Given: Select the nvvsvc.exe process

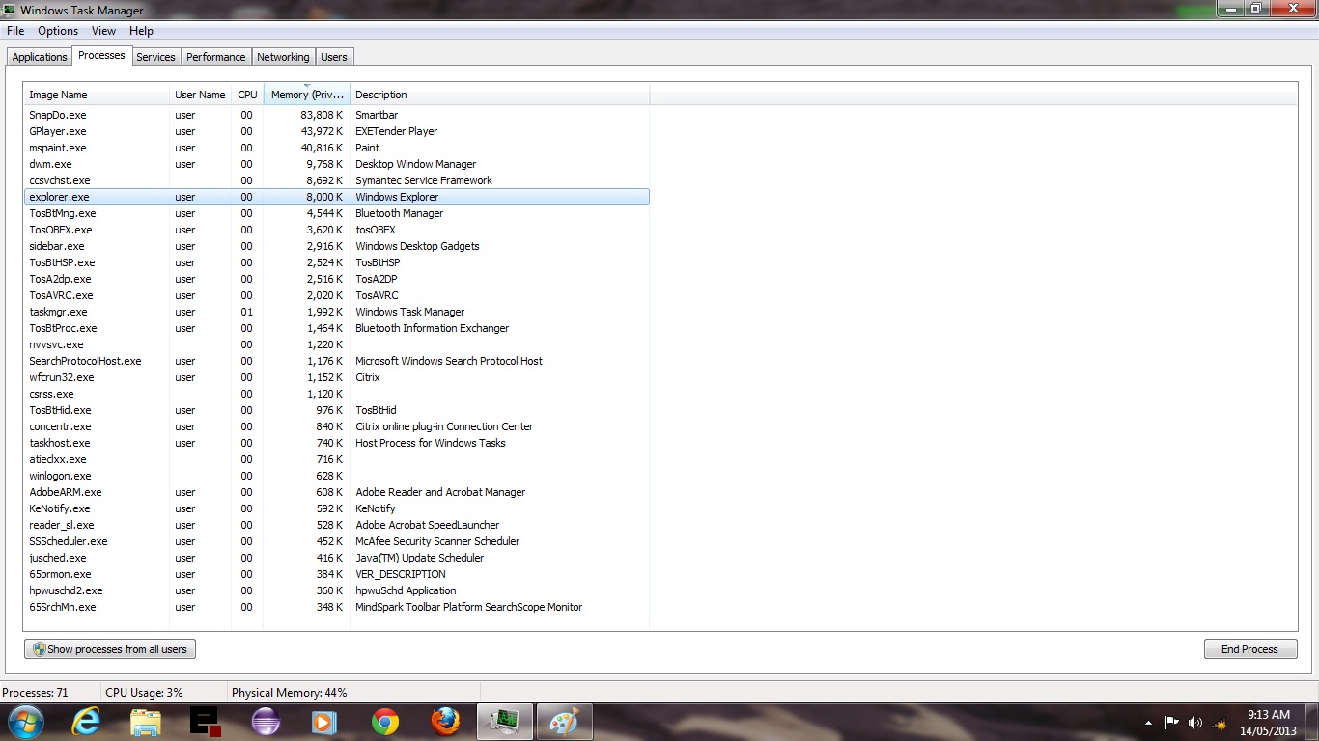Looking at the screenshot, I should (x=337, y=344).
